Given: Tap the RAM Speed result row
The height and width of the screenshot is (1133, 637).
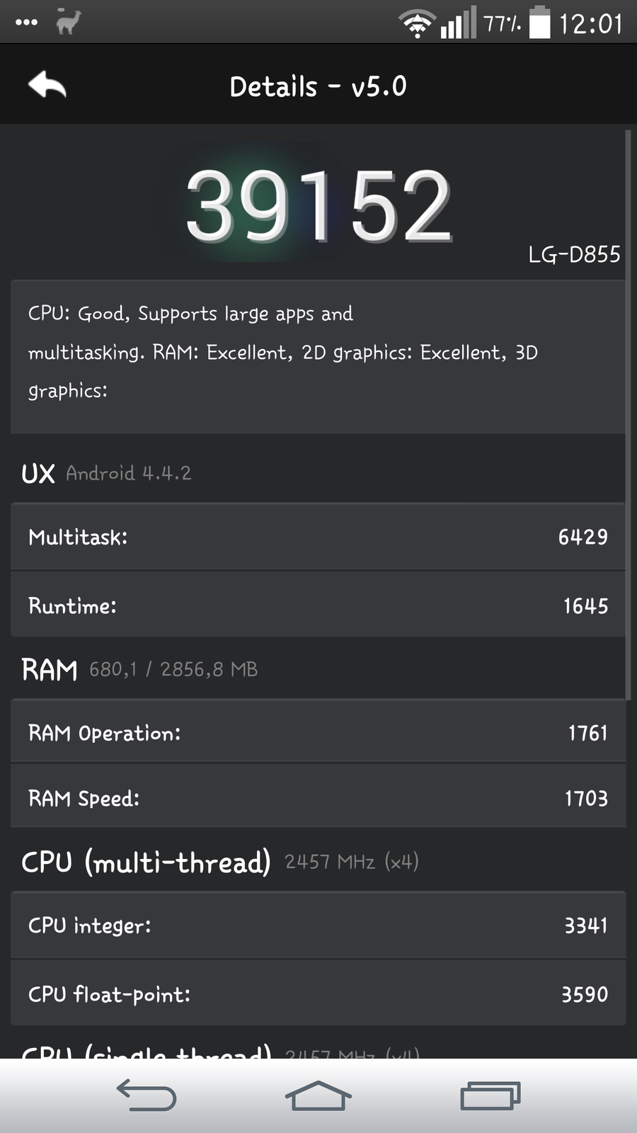Looking at the screenshot, I should point(318,797).
